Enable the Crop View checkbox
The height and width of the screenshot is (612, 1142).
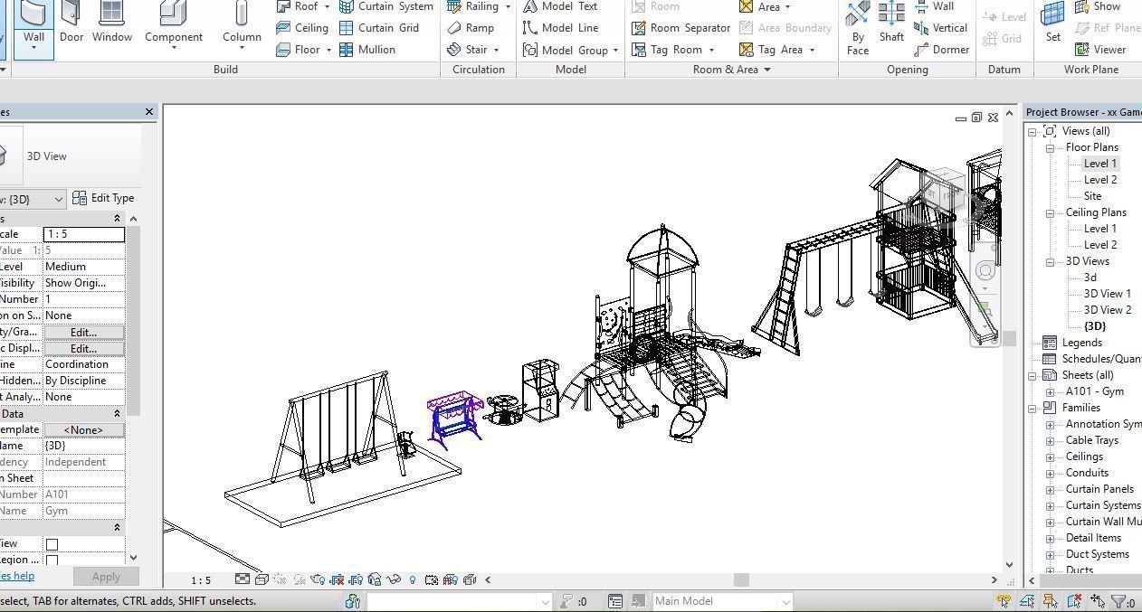point(52,542)
